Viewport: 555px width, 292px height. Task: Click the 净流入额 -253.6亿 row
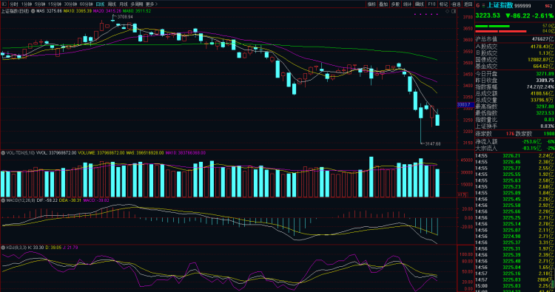514,141
